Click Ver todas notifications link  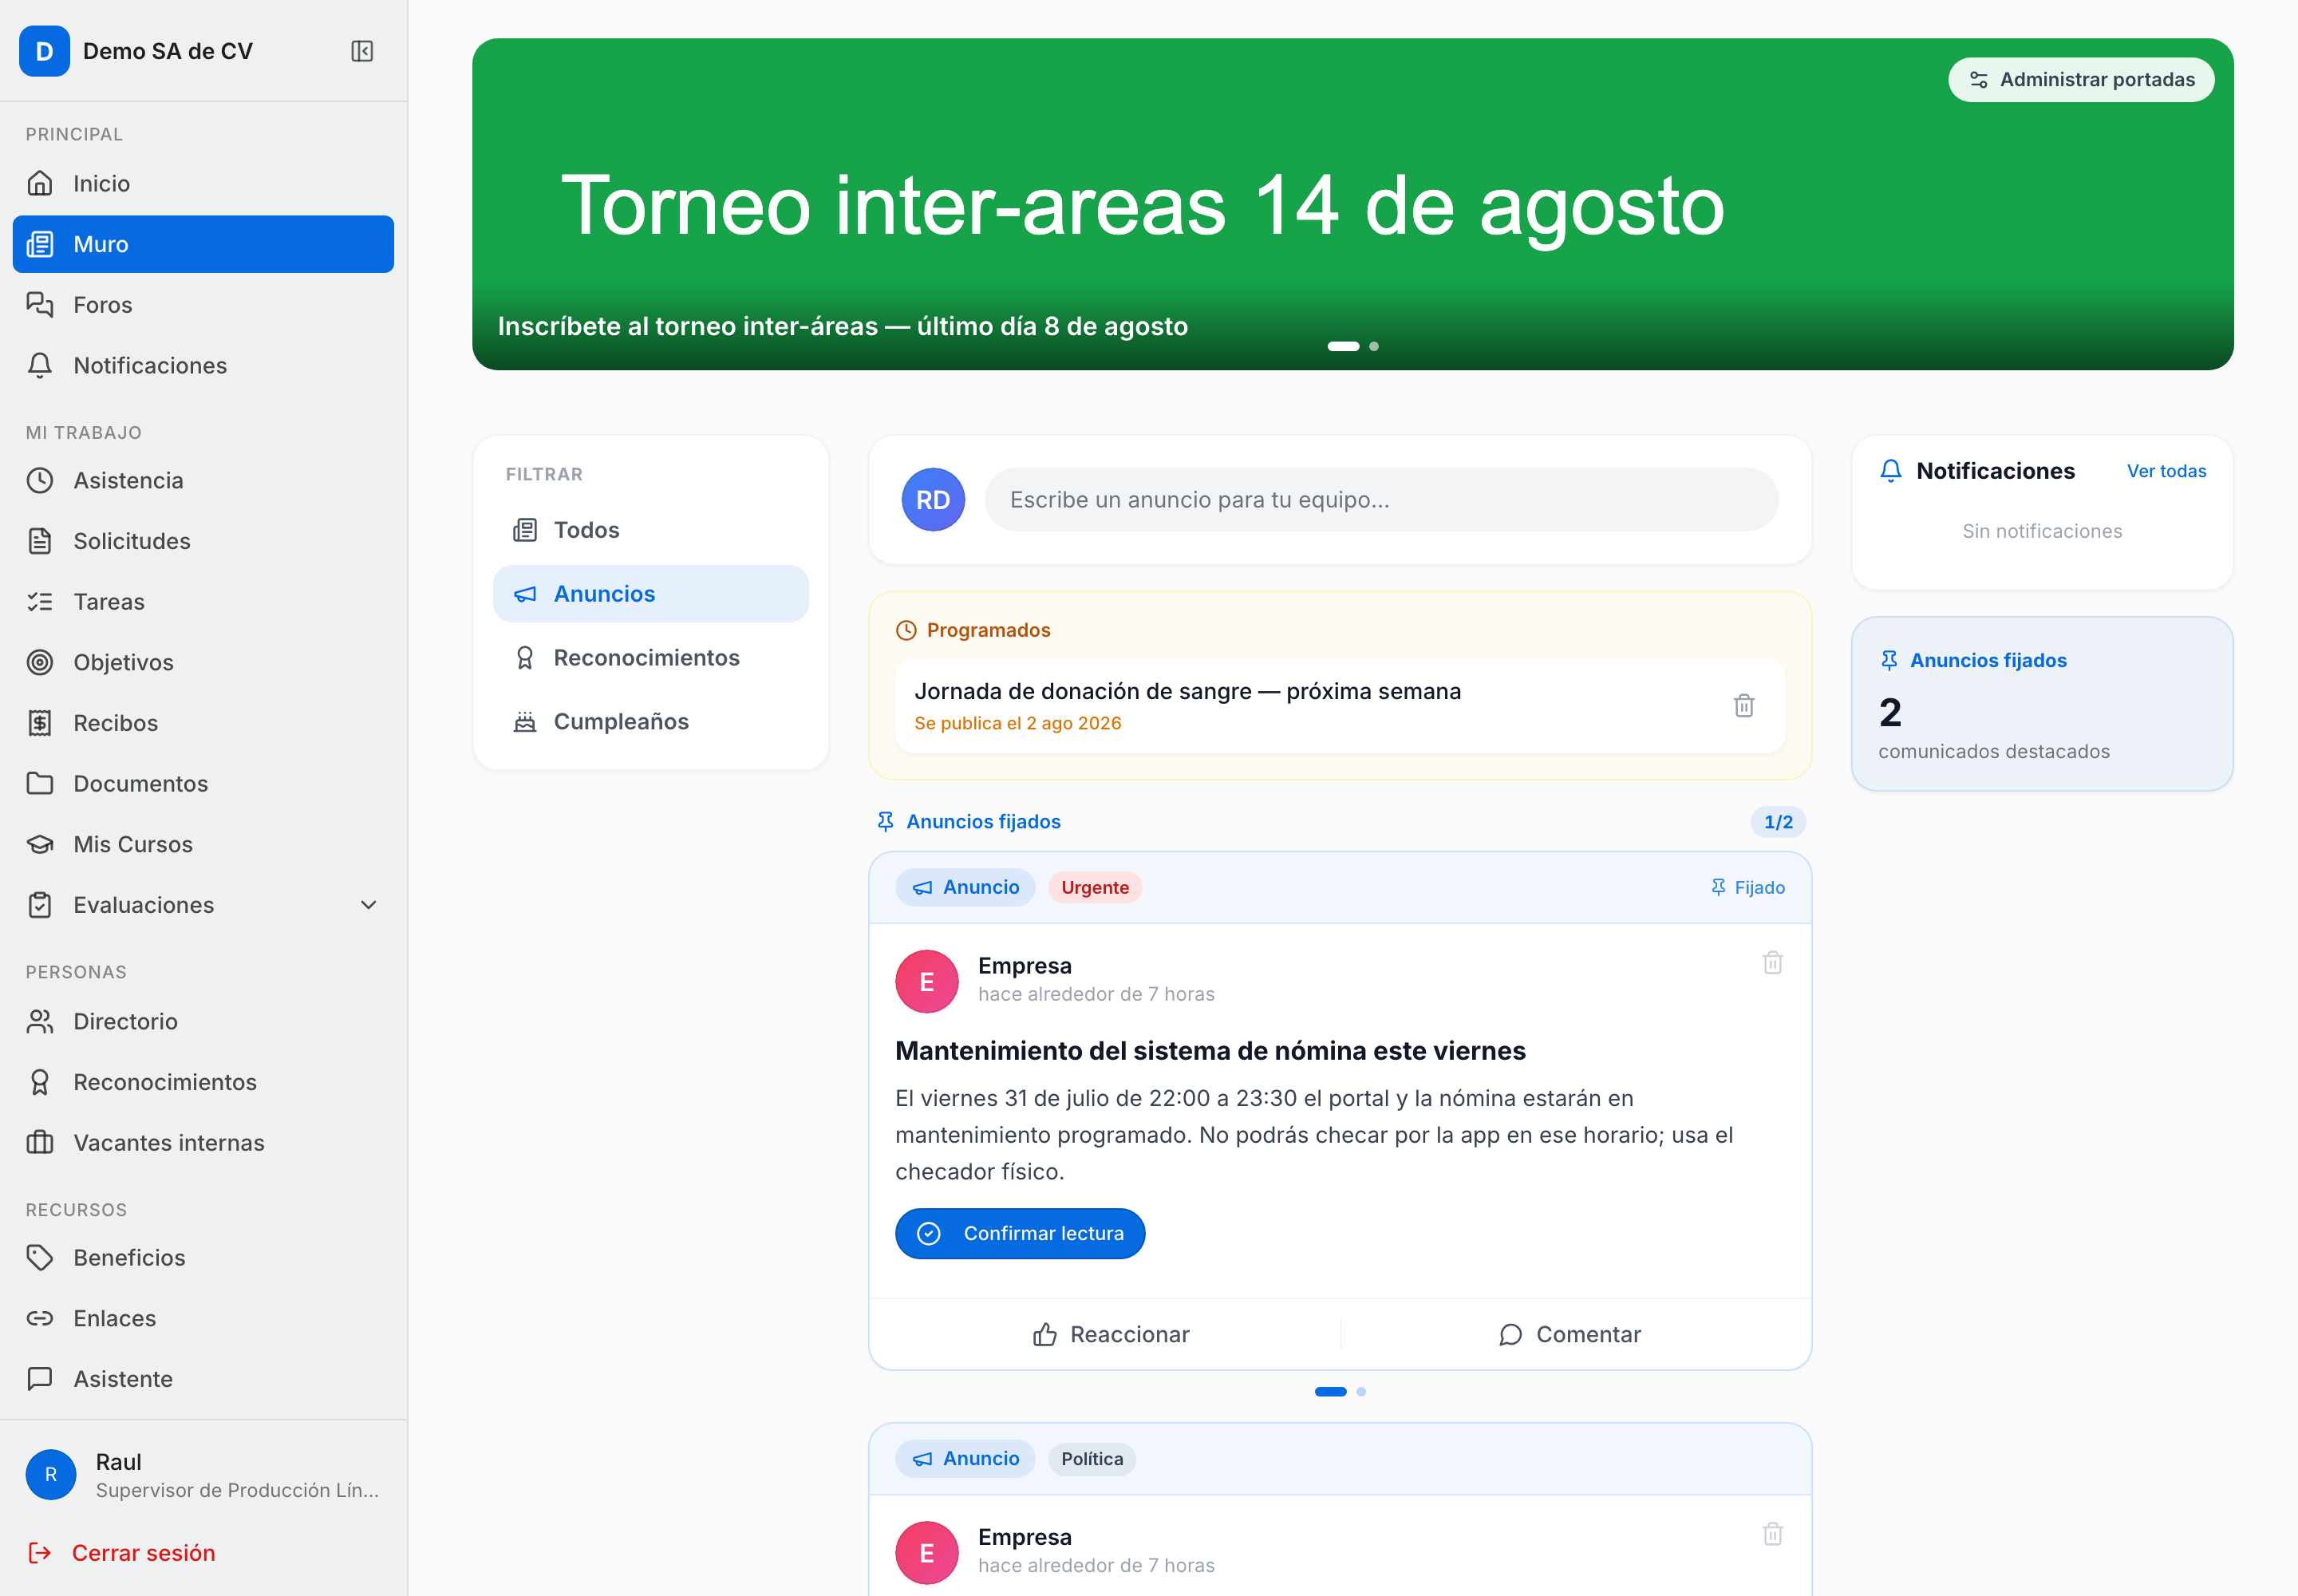[x=2167, y=471]
